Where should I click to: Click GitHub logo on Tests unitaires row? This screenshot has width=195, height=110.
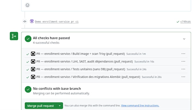tap(33, 69)
